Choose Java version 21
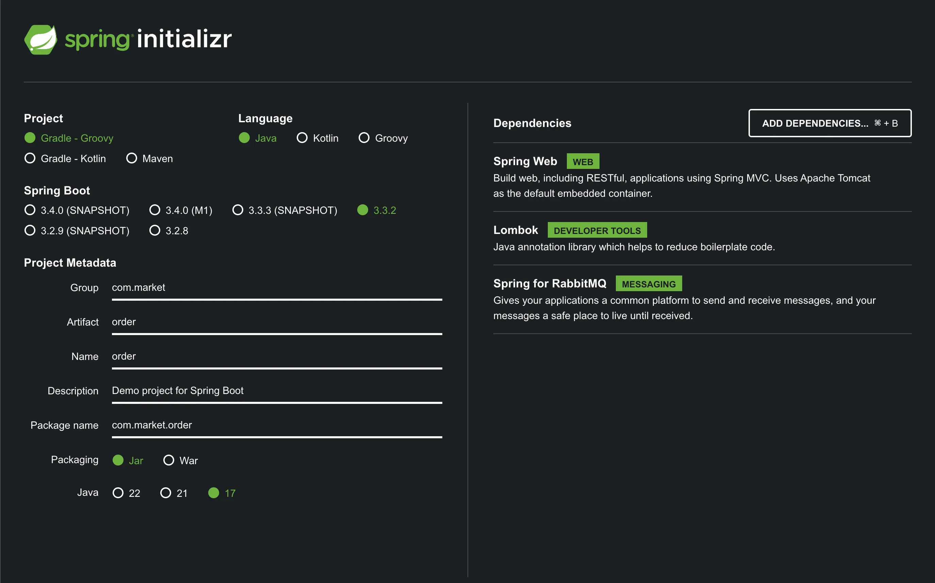This screenshot has width=935, height=583. [166, 493]
